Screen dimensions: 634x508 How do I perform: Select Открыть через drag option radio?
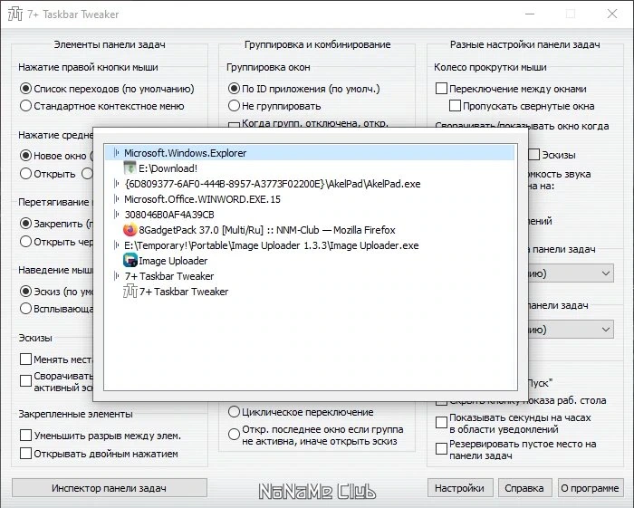25,241
